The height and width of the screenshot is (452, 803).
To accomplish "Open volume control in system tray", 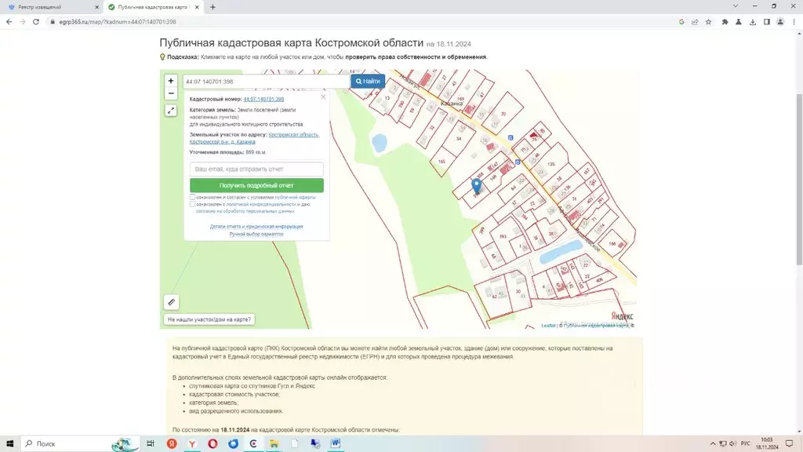I will 732,443.
